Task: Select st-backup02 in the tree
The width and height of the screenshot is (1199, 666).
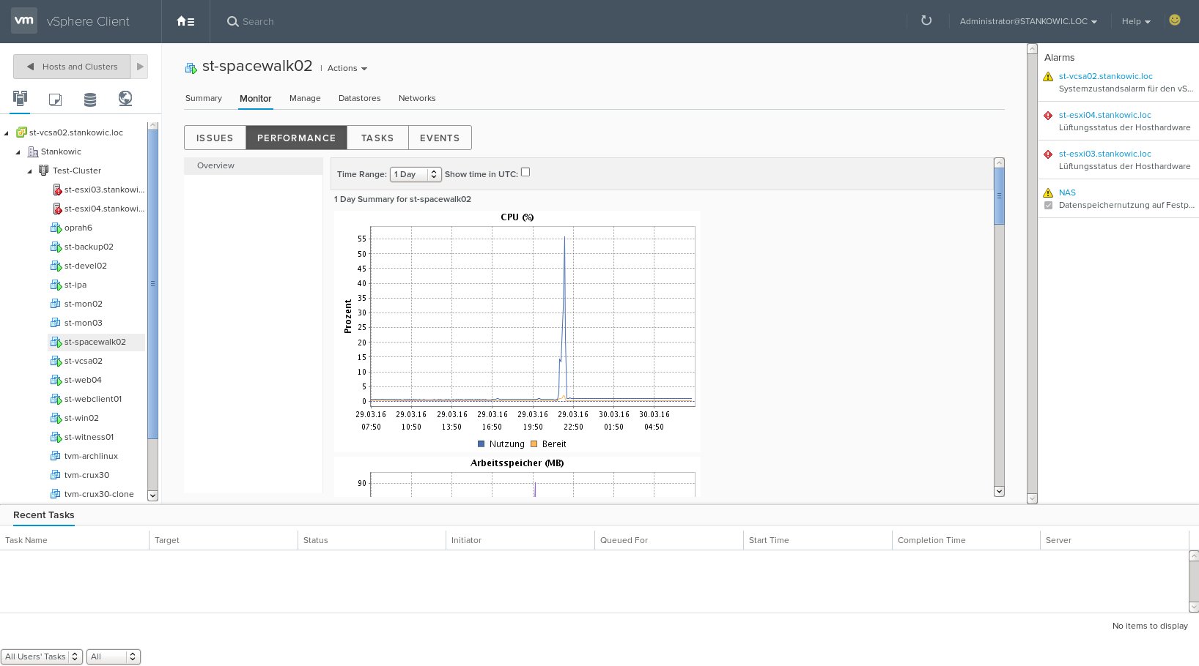Action: 89,247
